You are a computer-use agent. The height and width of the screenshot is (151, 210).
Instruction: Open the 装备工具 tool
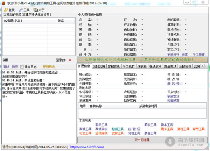[150, 133]
